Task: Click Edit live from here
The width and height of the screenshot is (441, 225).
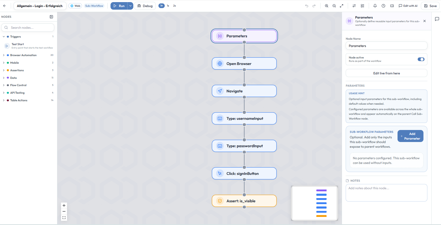Action: coord(387,73)
